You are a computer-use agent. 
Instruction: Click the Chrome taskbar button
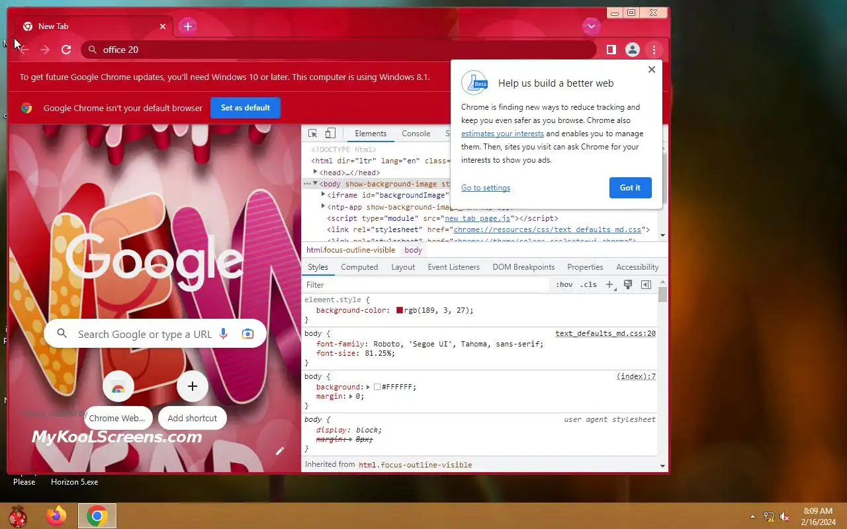97,516
